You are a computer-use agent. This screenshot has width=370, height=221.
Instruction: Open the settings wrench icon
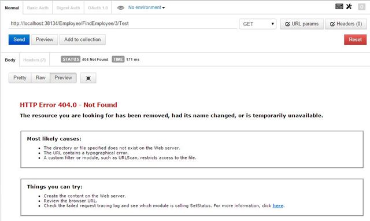point(349,6)
